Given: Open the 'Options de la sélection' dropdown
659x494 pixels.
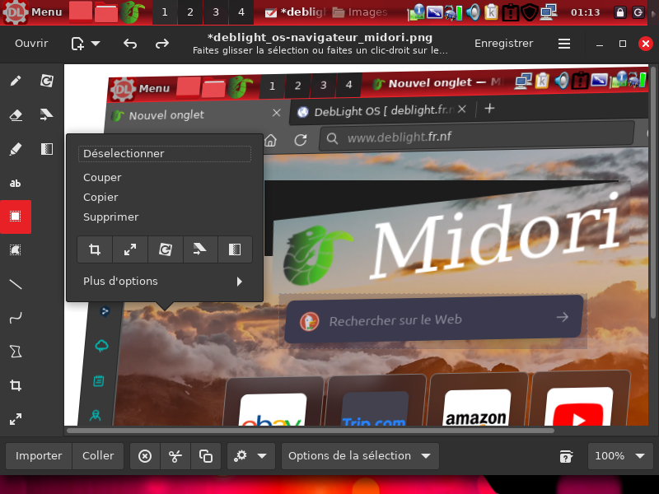Looking at the screenshot, I should pyautogui.click(x=359, y=456).
